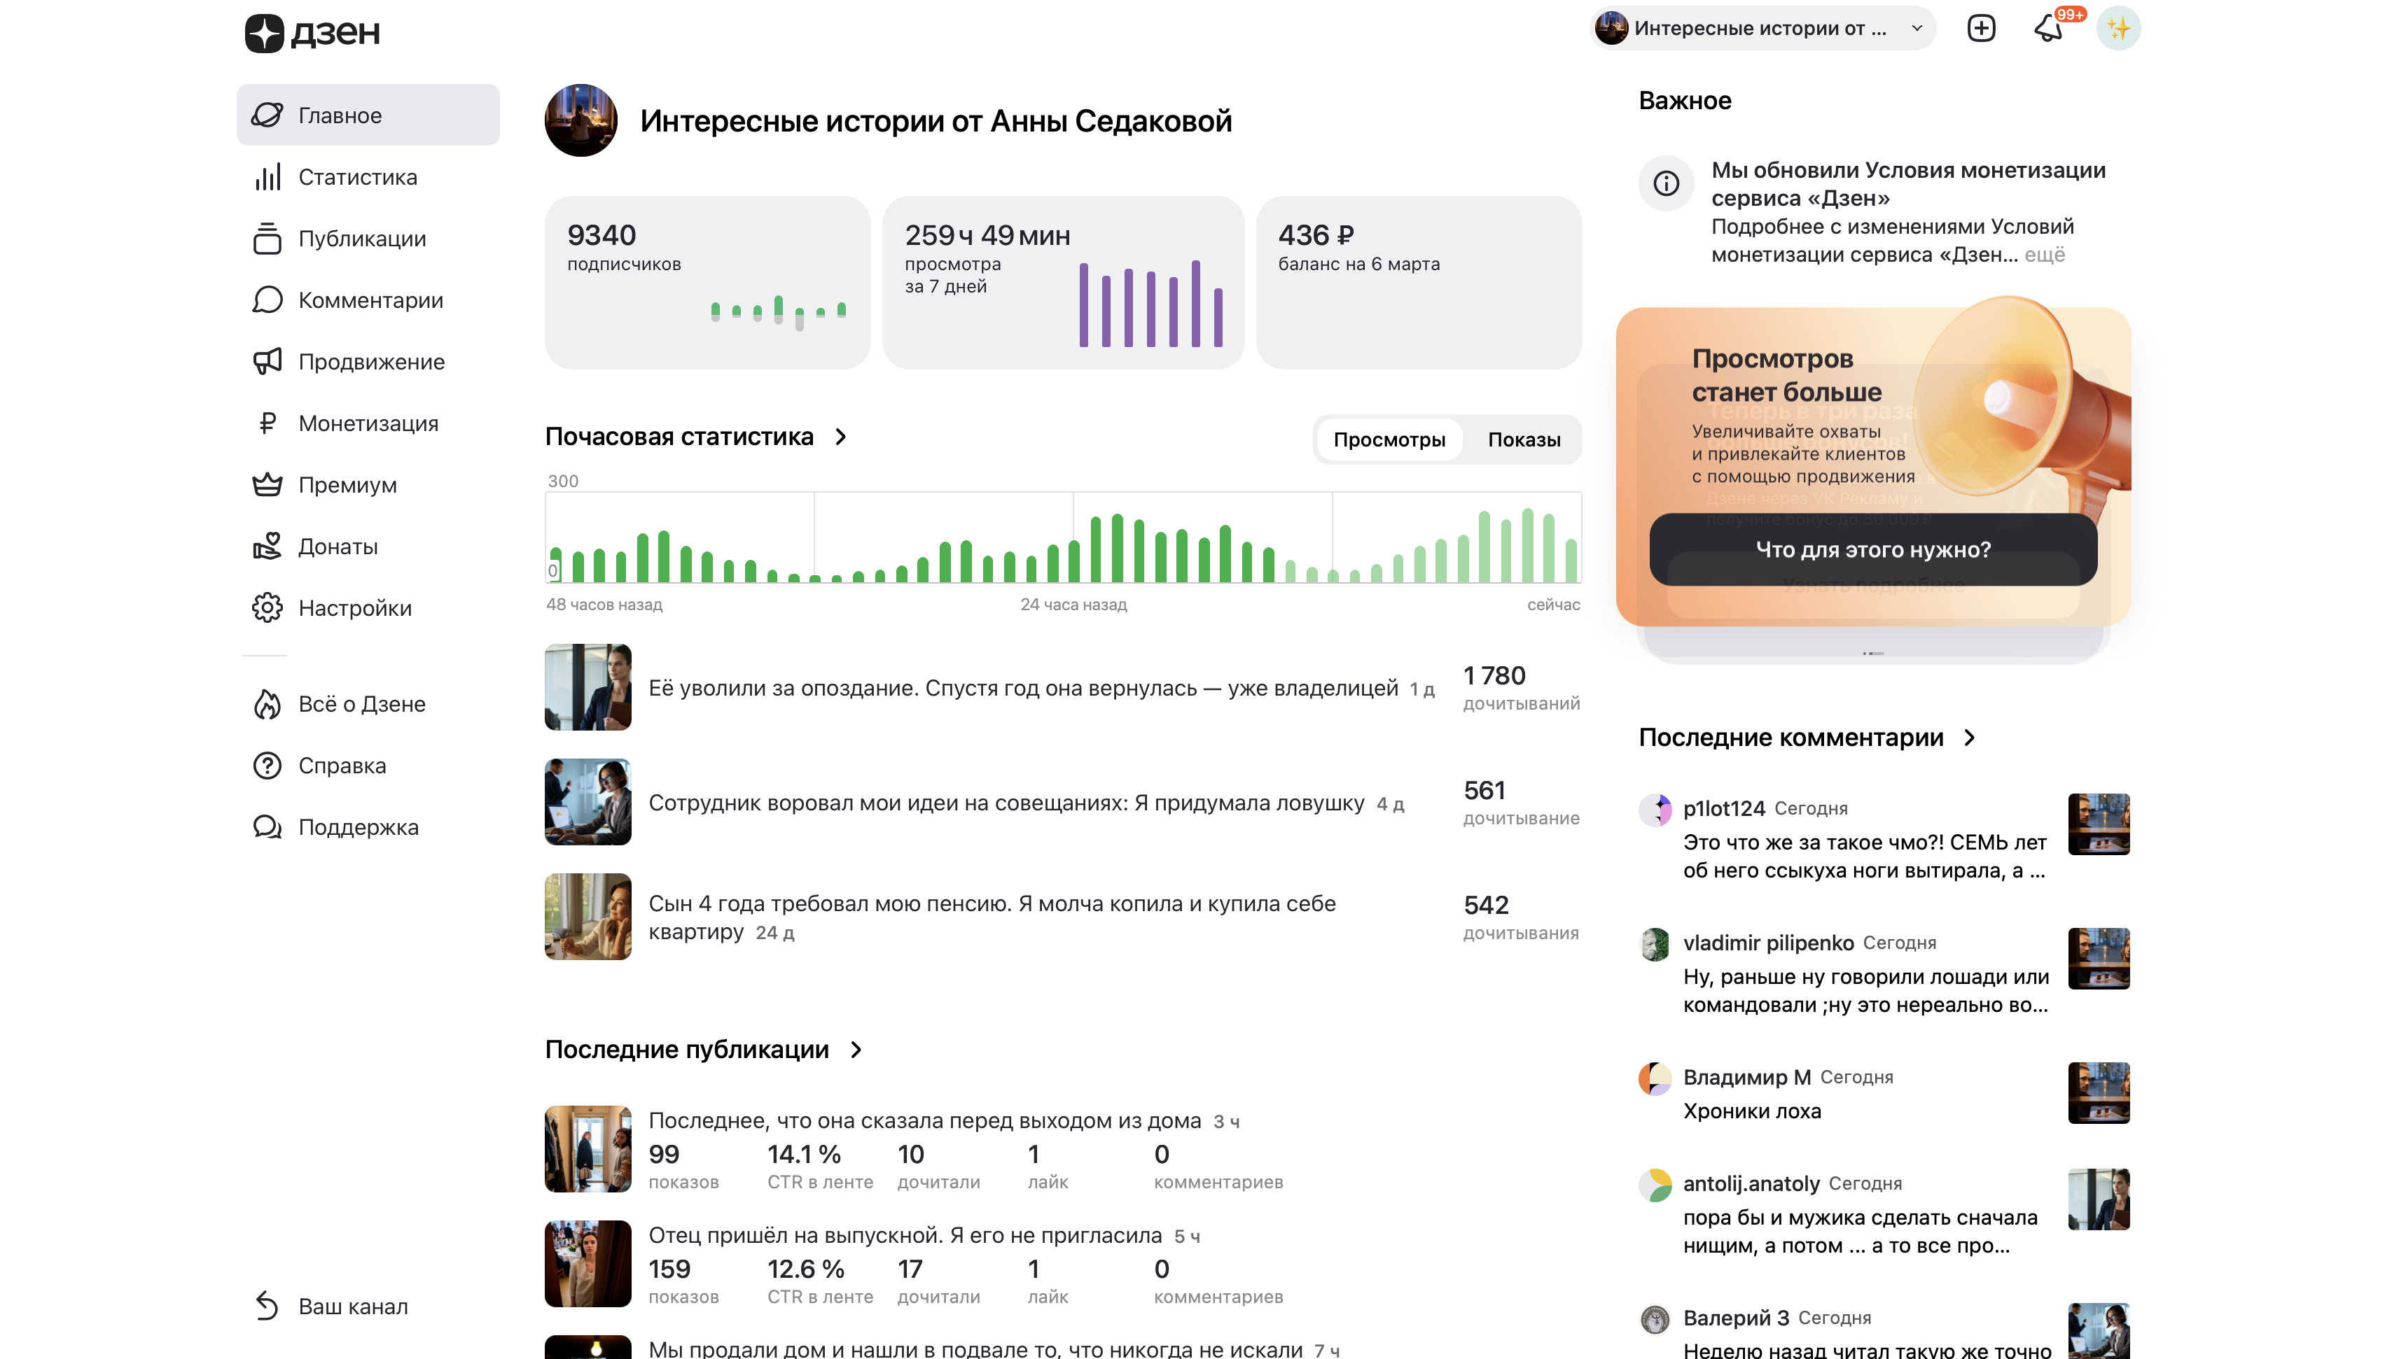This screenshot has width=2392, height=1359.
Task: Open Статистика from the sidebar
Action: pyautogui.click(x=356, y=177)
